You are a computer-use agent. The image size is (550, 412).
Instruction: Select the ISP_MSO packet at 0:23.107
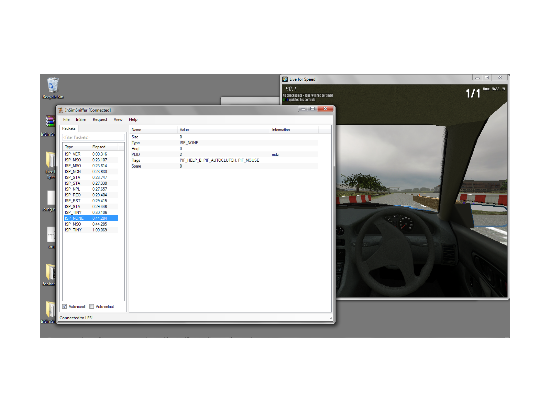91,160
